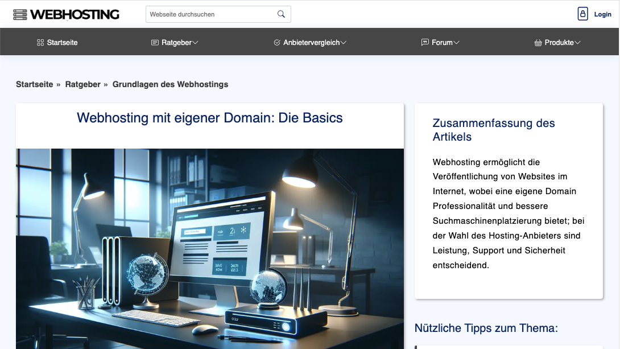Open the Ratgeber breadcrumb link
The height and width of the screenshot is (349, 620).
pyautogui.click(x=82, y=84)
